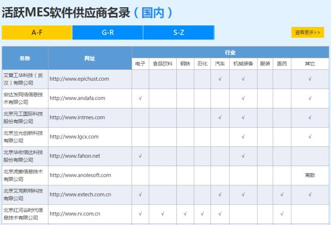331x225 pixels.
Task: Switch to the A-F tab
Action: click(36, 33)
